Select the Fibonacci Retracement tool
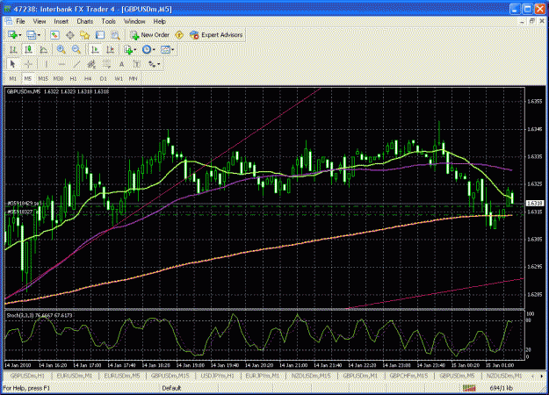 tap(106, 64)
